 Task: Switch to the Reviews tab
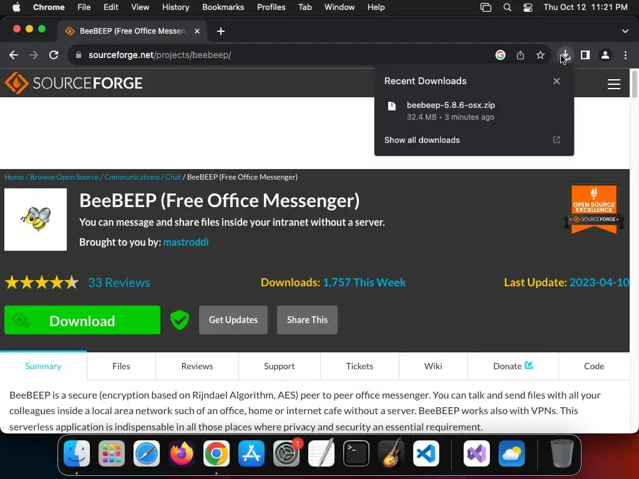197,366
